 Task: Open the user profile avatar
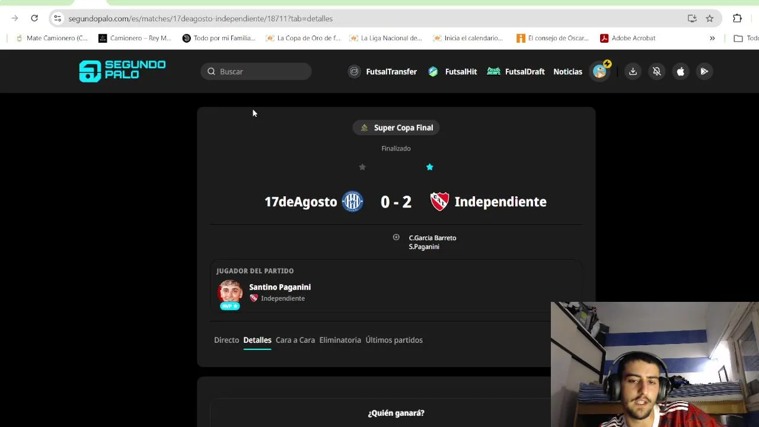click(600, 71)
